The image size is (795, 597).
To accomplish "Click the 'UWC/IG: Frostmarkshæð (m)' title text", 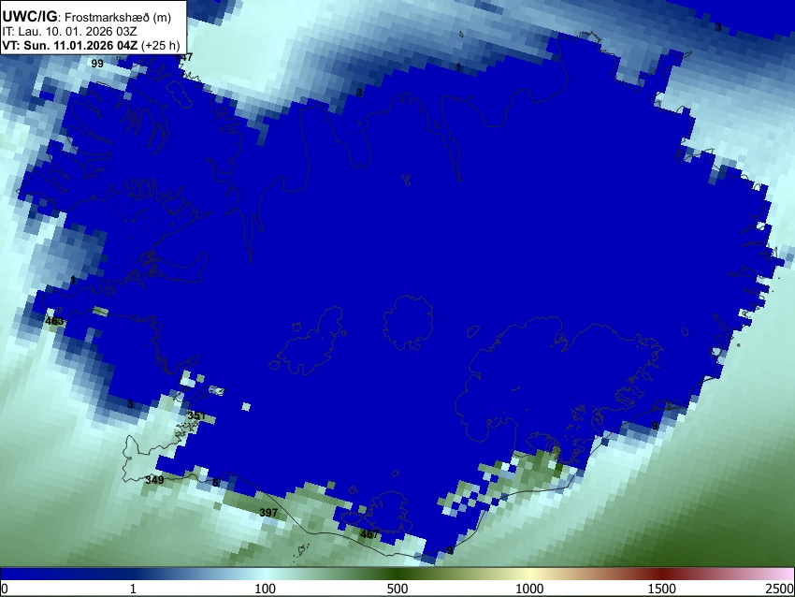I will click(x=87, y=17).
